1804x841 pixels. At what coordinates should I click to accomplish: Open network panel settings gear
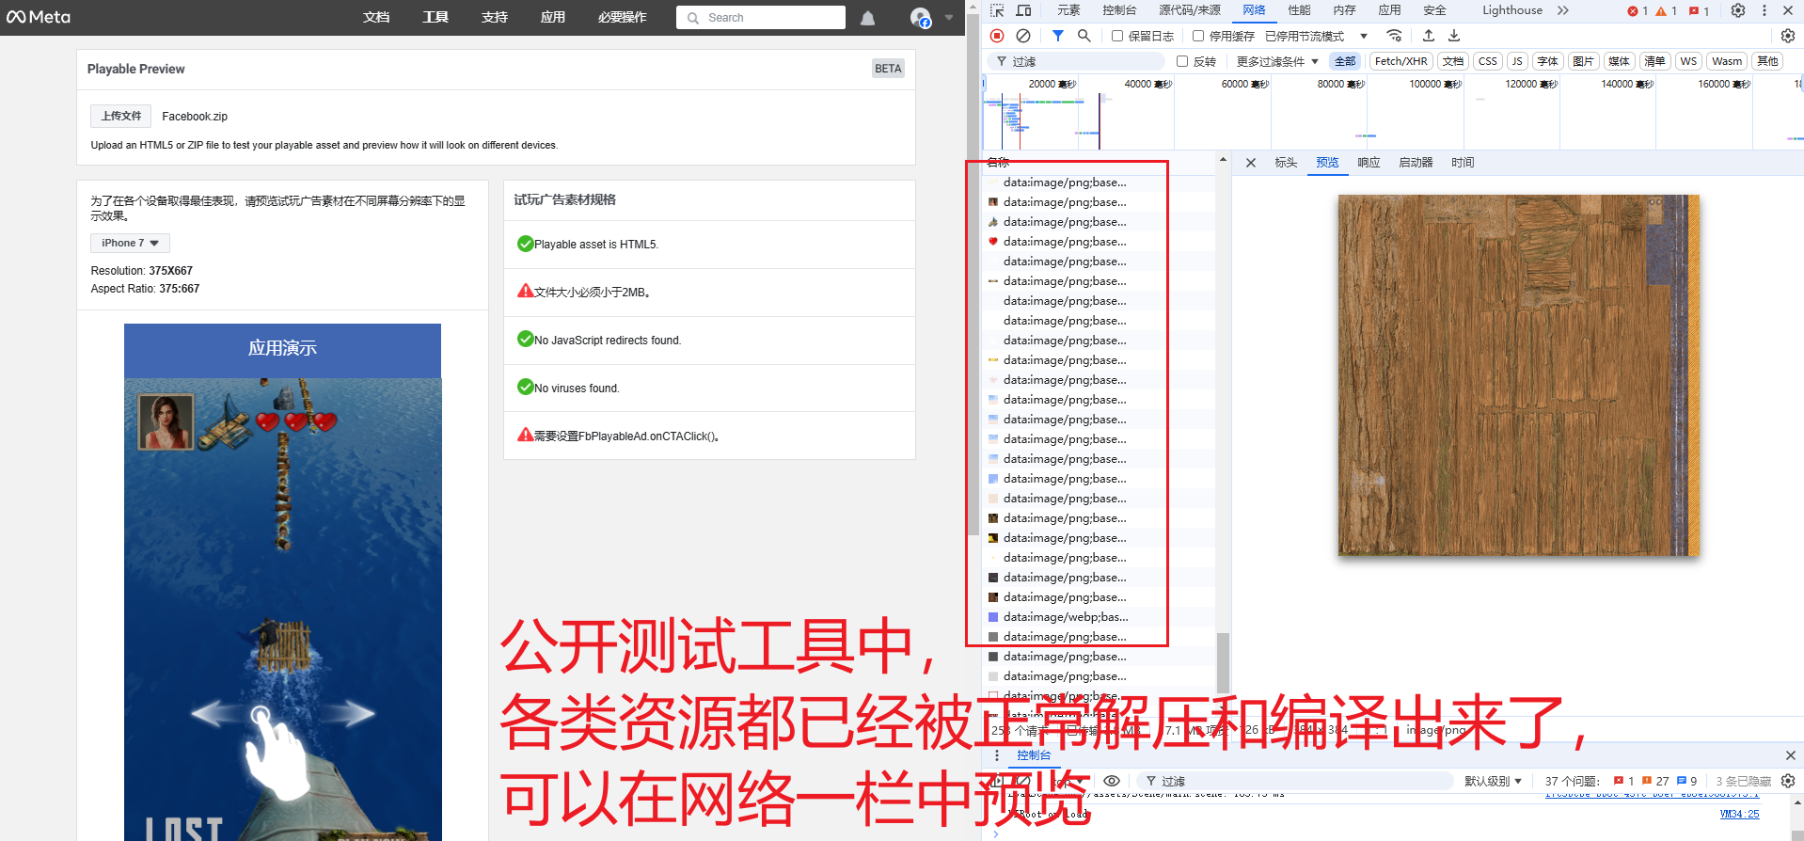(x=1788, y=36)
